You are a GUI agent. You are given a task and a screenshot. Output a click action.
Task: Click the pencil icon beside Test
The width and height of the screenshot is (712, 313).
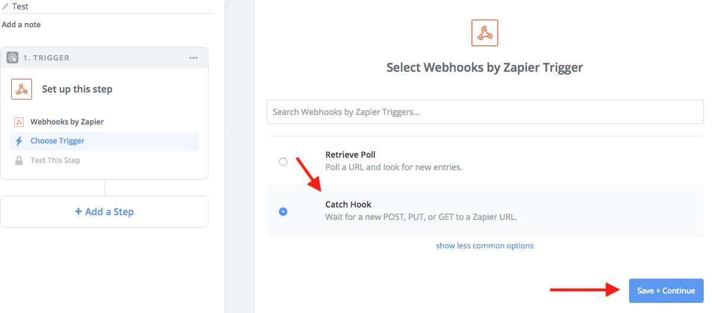point(6,7)
